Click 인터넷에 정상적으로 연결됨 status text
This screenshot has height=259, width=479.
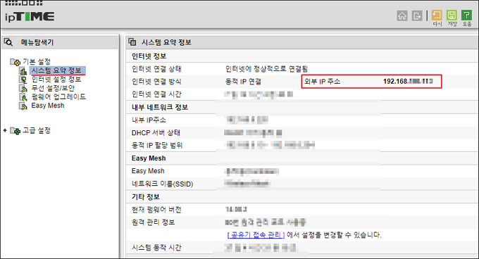pyautogui.click(x=266, y=69)
